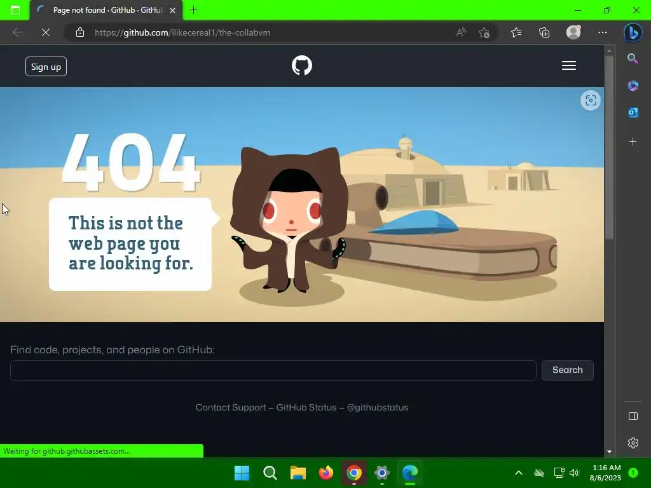Open Read aloud in the address bar
The width and height of the screenshot is (651, 488).
[x=461, y=32]
